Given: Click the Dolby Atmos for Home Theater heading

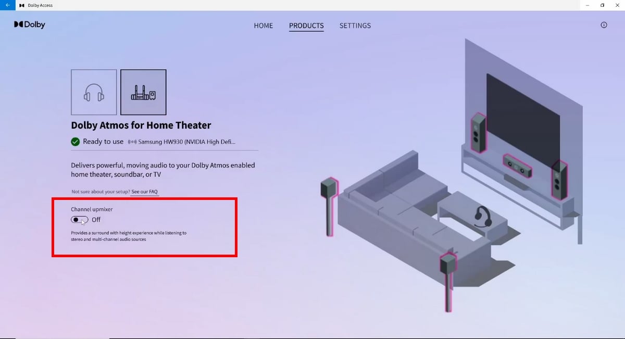Looking at the screenshot, I should [141, 125].
